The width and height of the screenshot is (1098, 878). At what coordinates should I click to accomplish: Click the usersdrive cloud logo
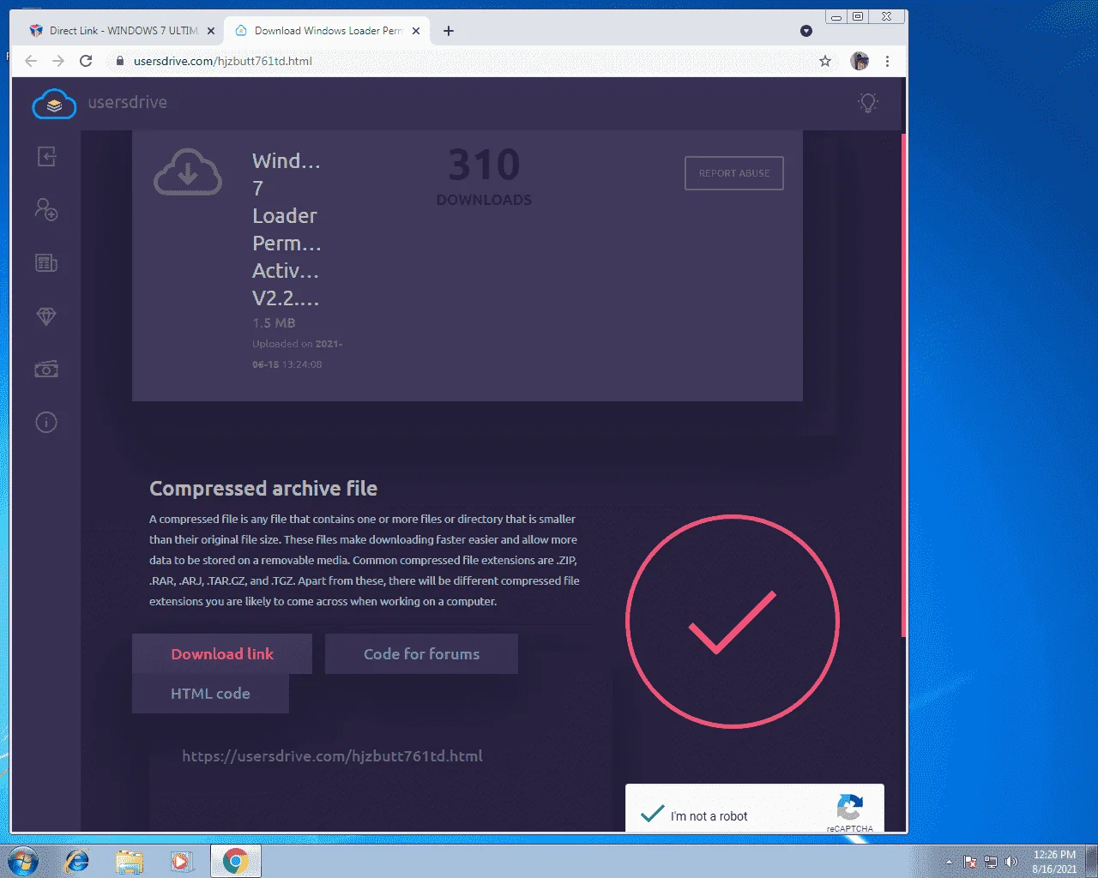(x=54, y=104)
